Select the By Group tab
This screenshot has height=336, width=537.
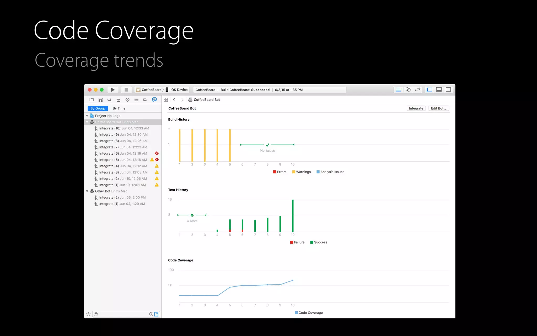(x=98, y=108)
